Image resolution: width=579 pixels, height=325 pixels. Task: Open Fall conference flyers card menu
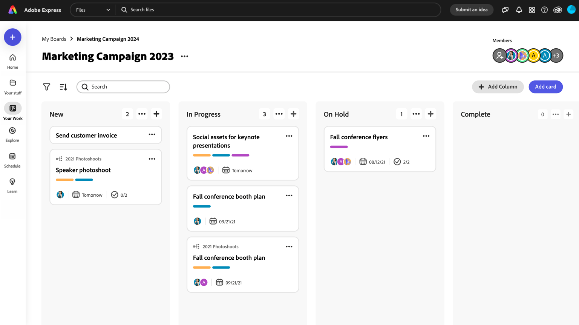pyautogui.click(x=426, y=136)
